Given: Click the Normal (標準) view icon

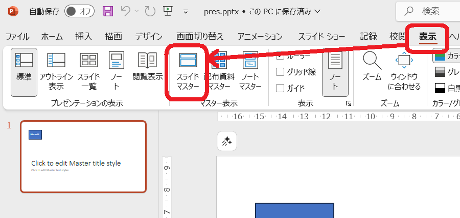Looking at the screenshot, I should [24, 71].
